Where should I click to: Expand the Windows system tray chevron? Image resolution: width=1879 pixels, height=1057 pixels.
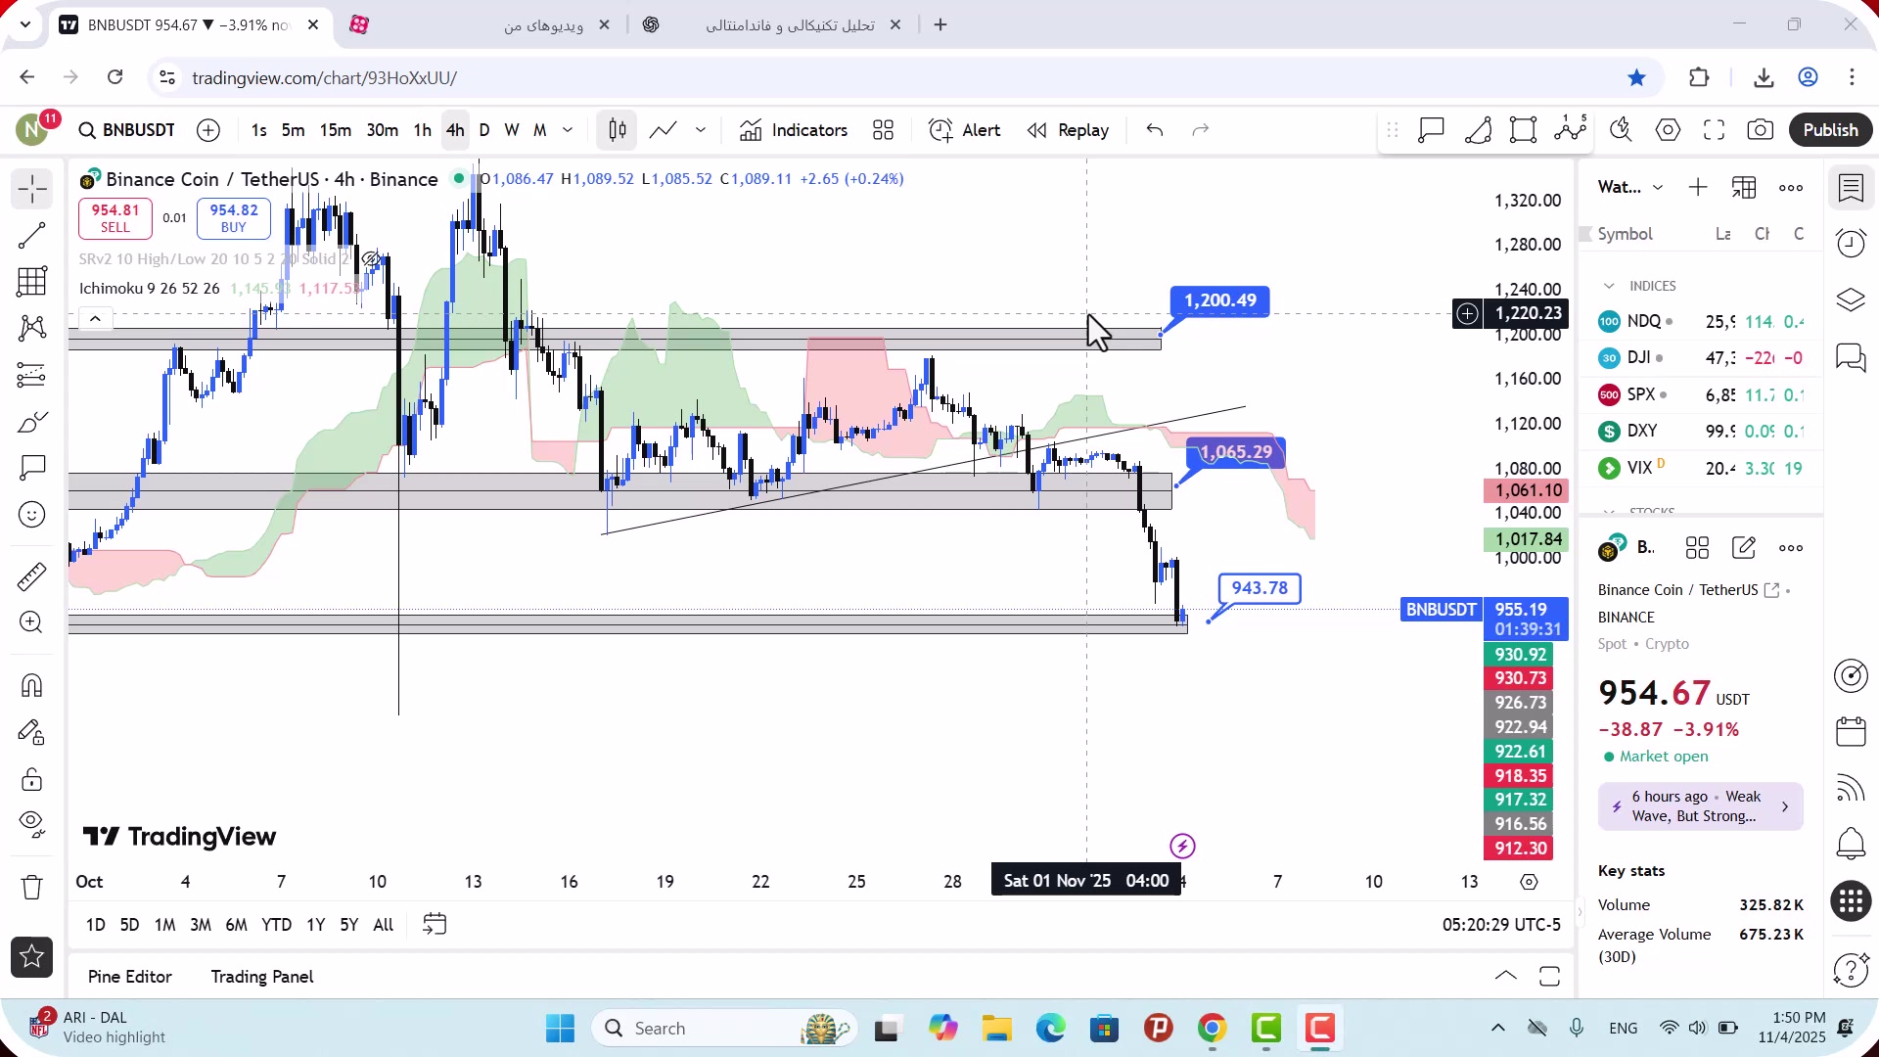click(x=1497, y=1028)
